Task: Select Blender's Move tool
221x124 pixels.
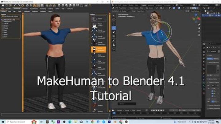Action: 114,24
